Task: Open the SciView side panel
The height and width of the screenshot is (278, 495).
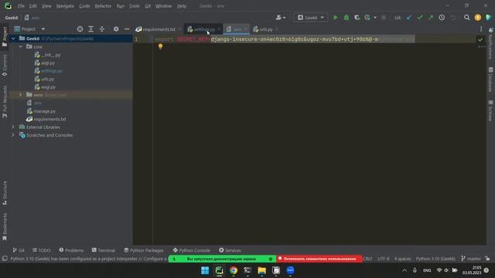Action: pos(490,110)
